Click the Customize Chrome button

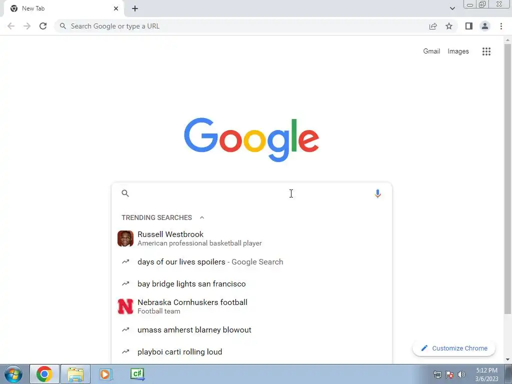click(x=454, y=348)
